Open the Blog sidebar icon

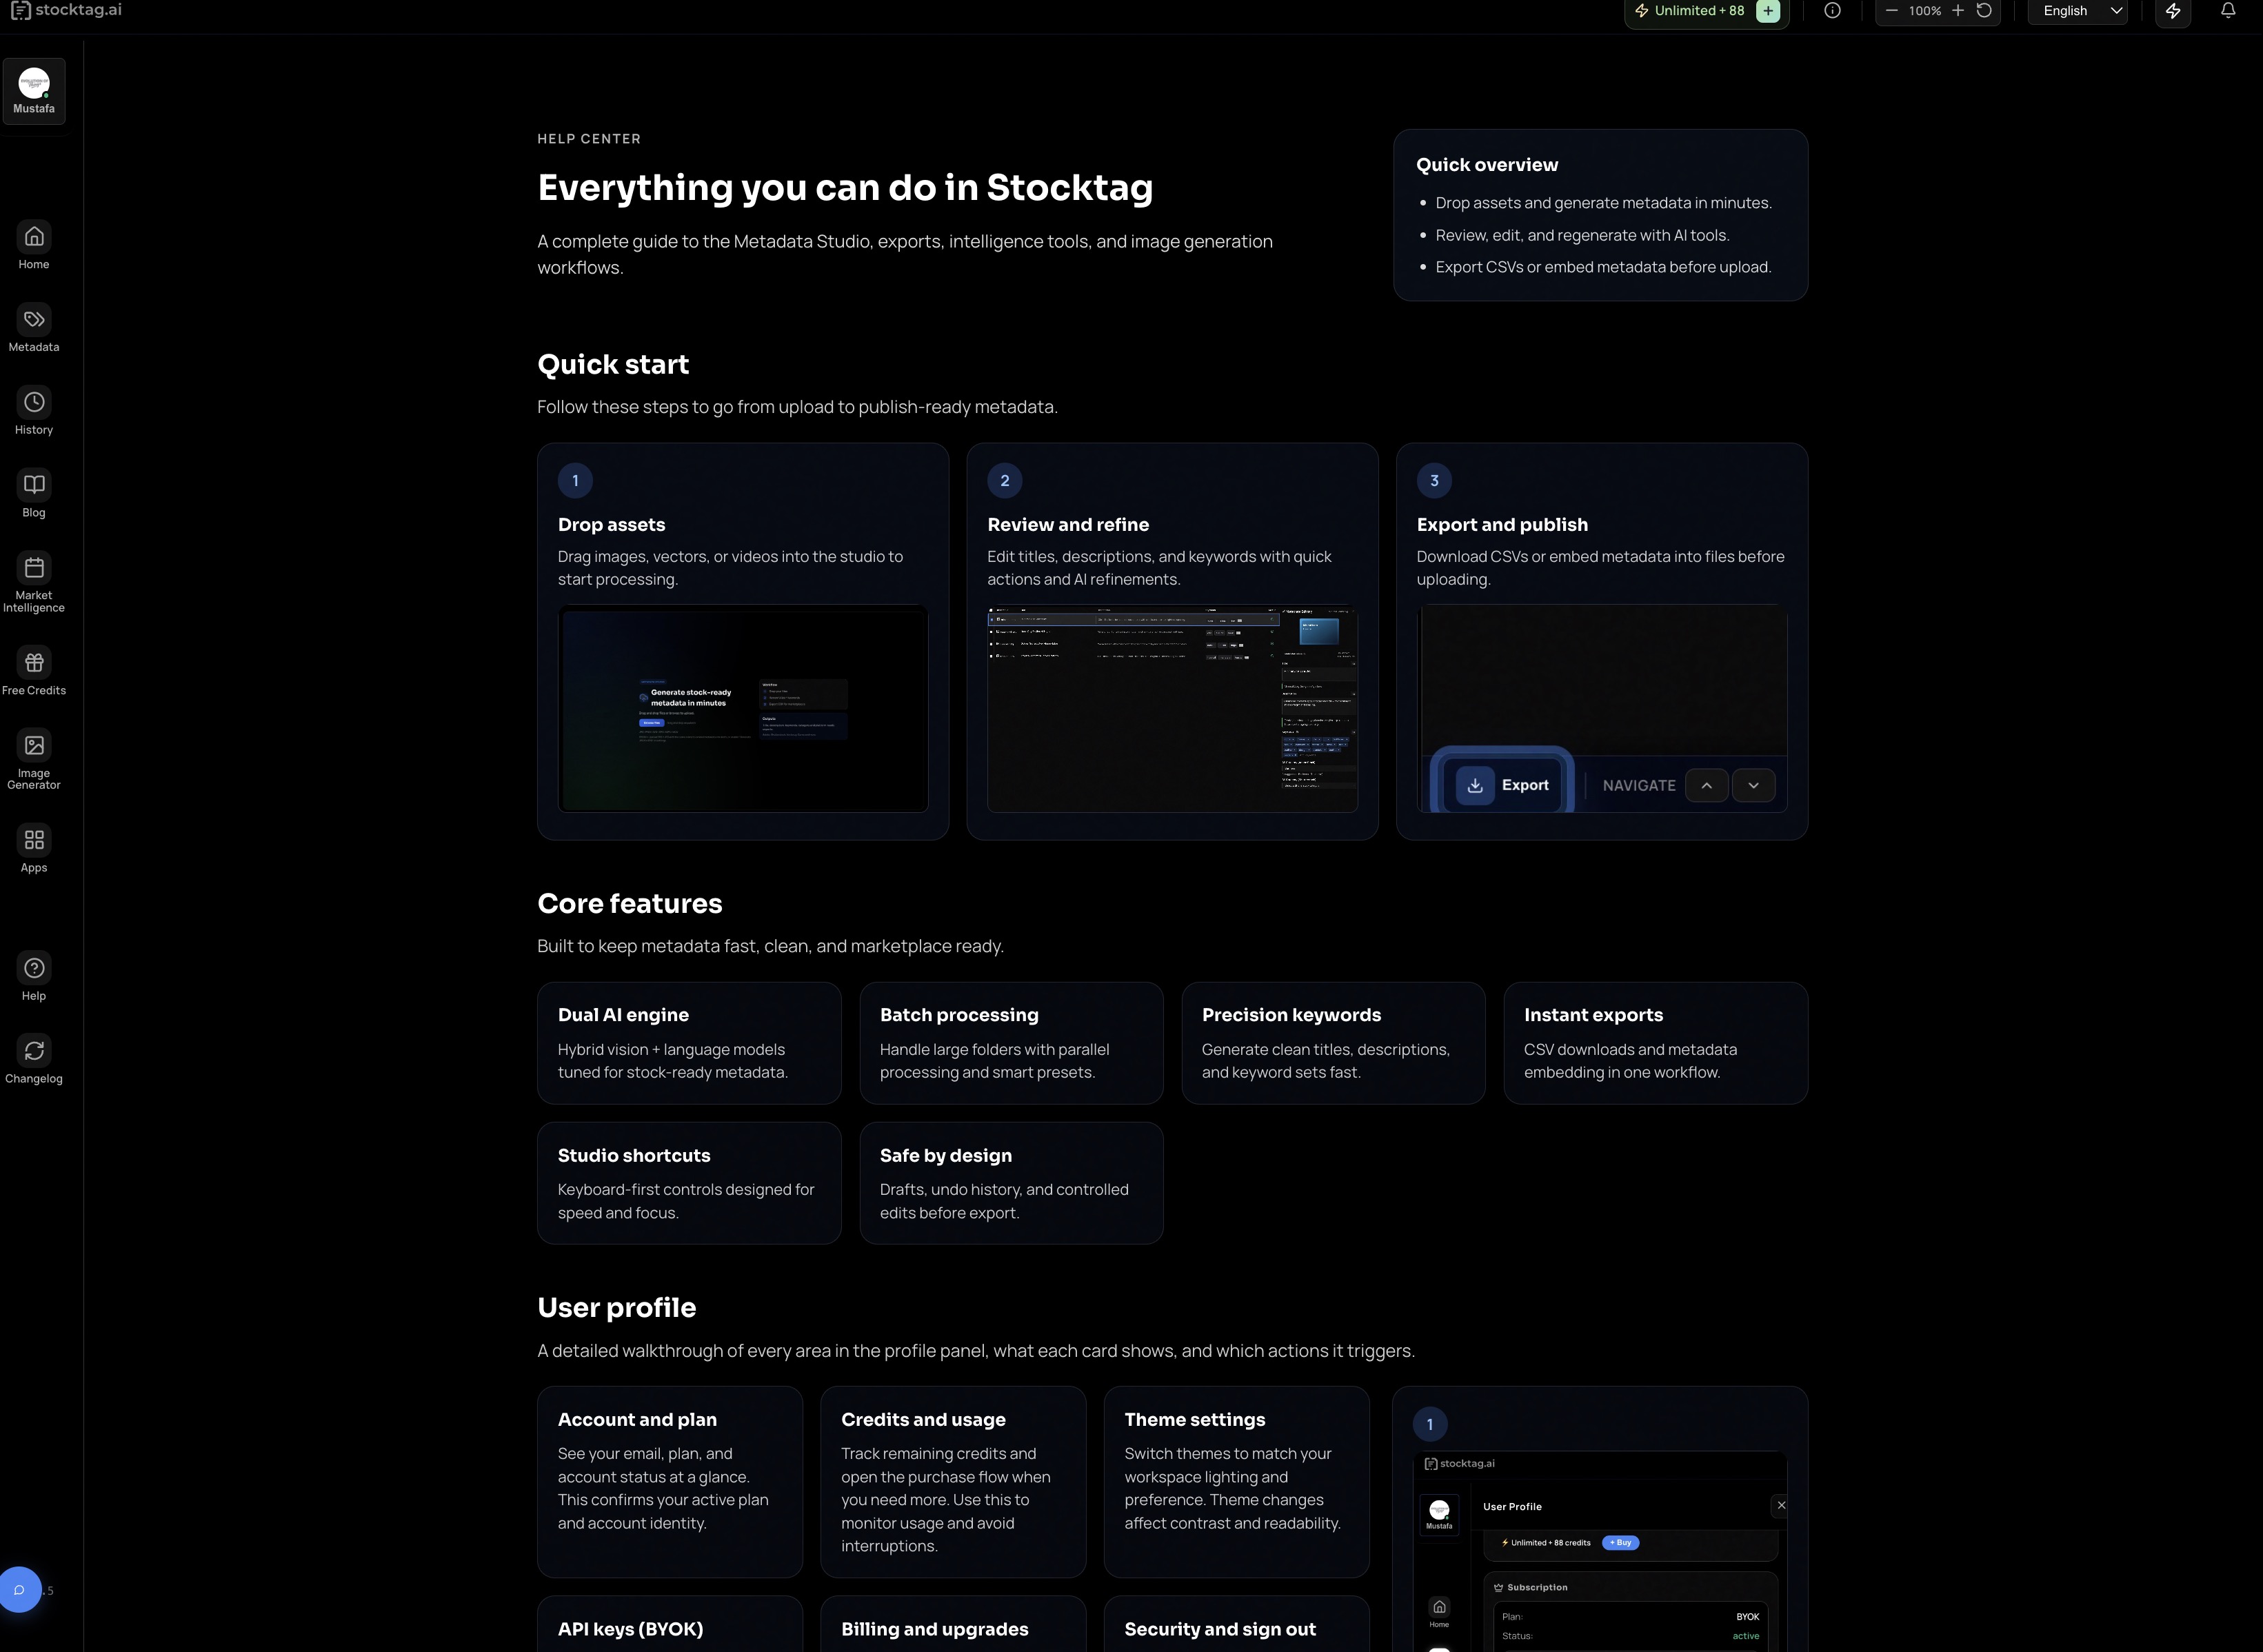coord(34,486)
